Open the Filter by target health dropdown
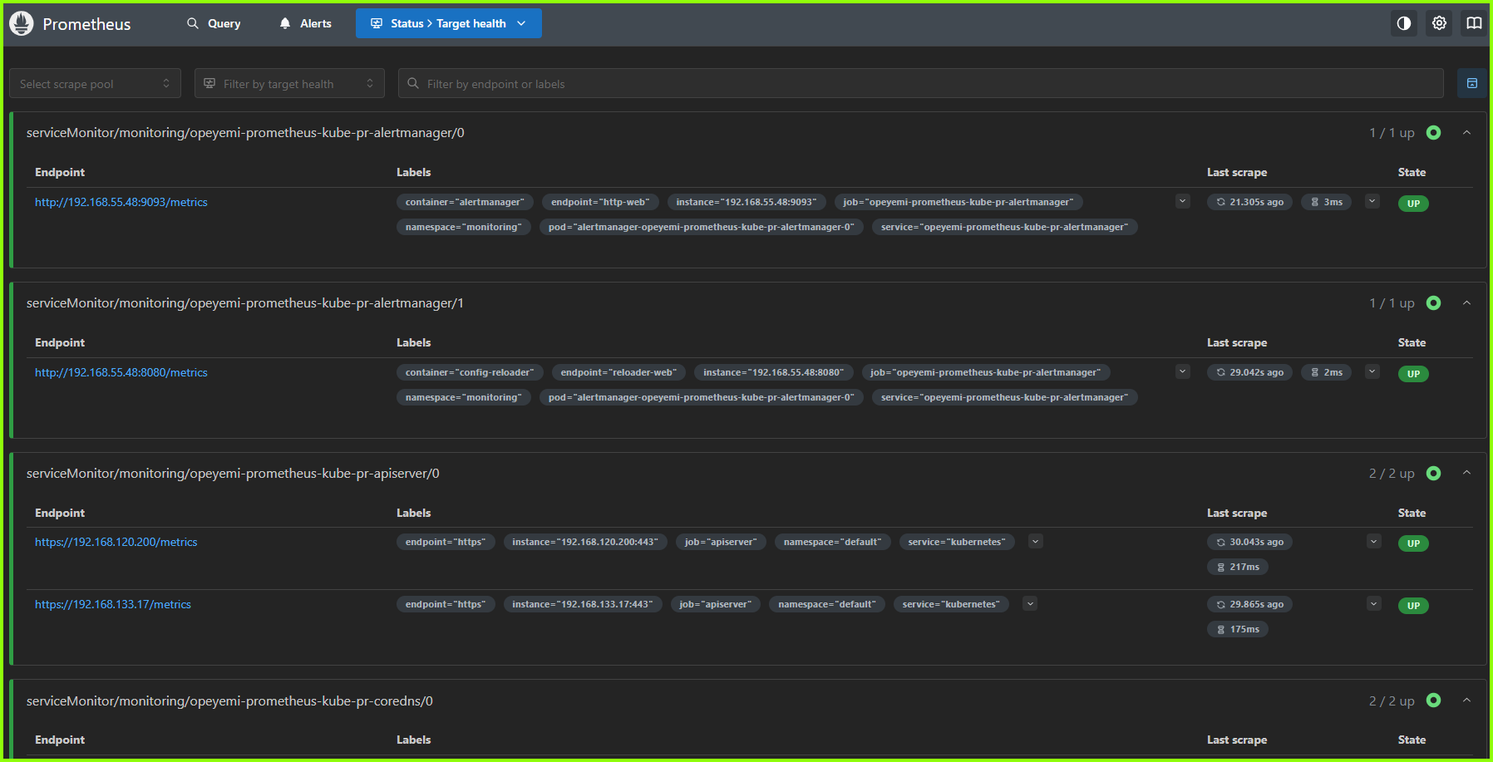Screen dimensions: 1493x762 tap(288, 83)
